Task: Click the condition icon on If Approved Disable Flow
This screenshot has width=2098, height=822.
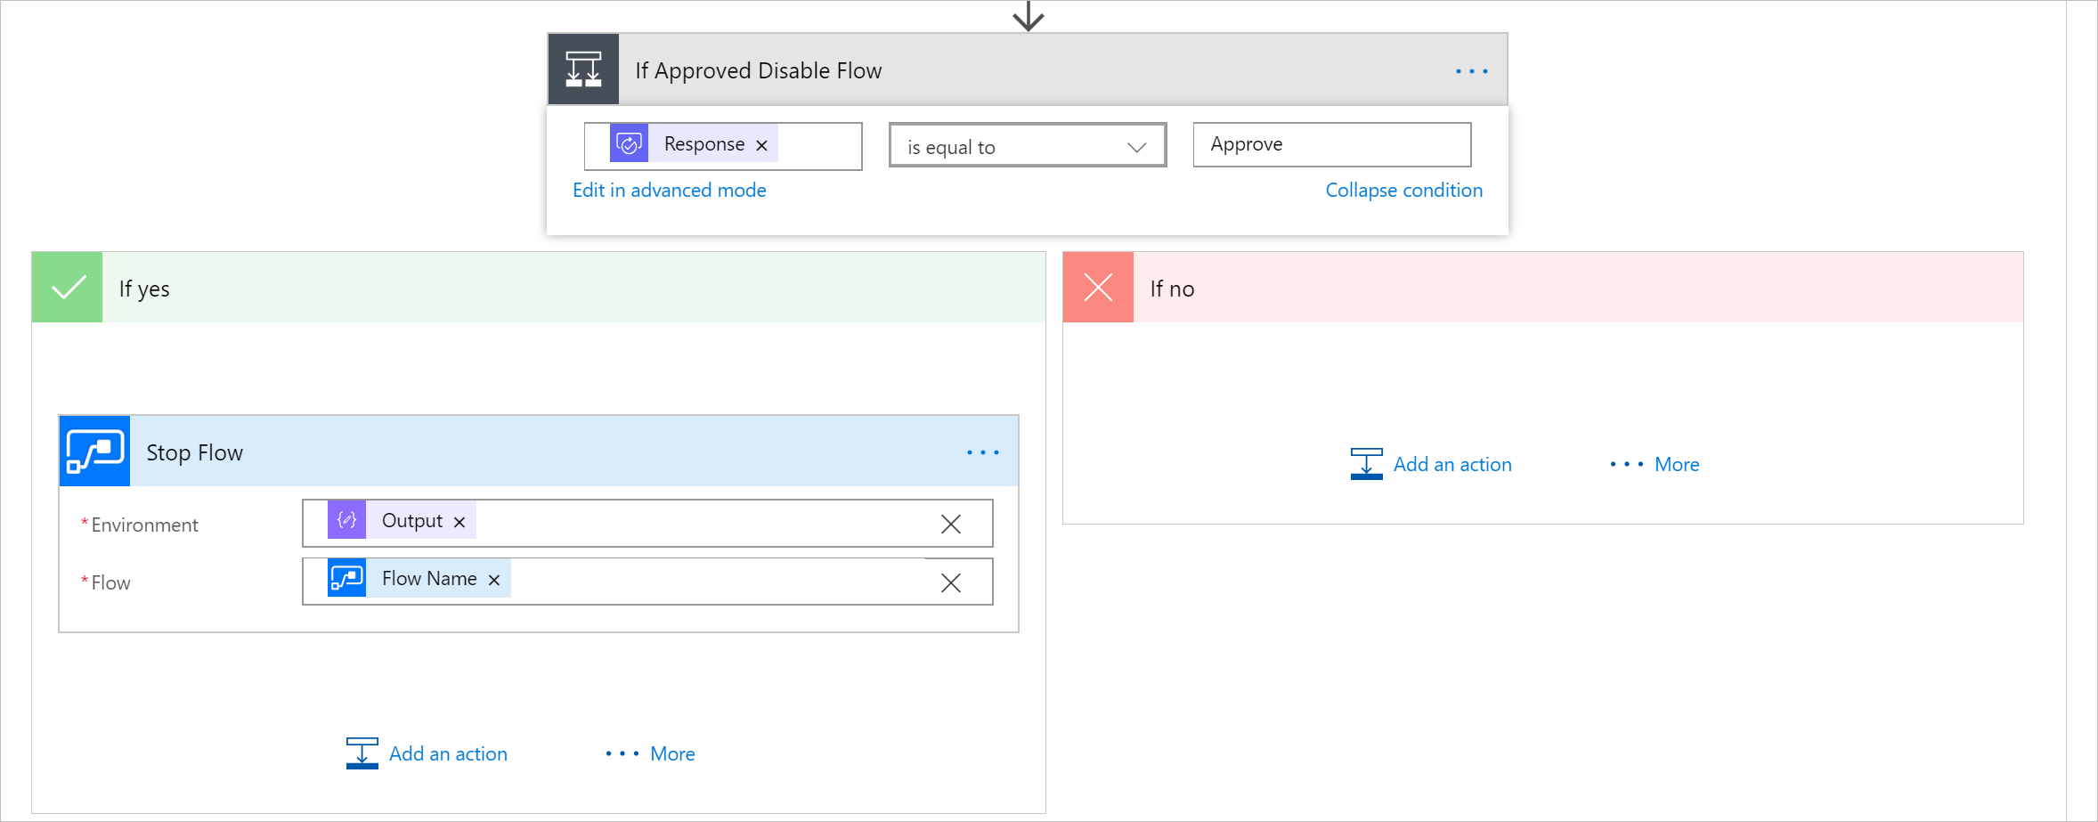Action: tap(583, 69)
